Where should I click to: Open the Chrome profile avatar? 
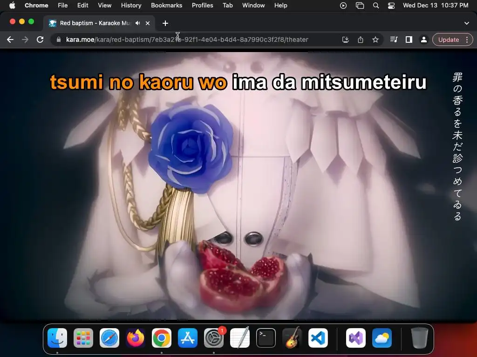pos(423,40)
